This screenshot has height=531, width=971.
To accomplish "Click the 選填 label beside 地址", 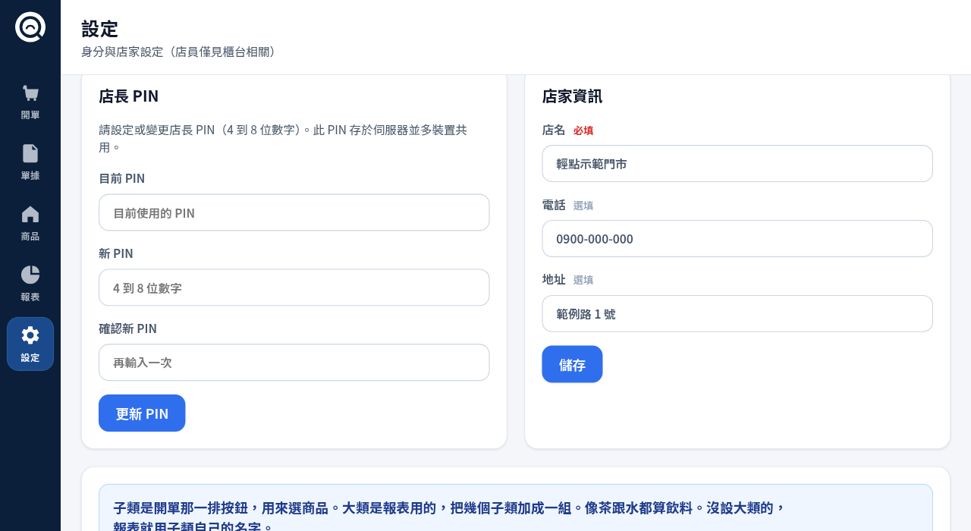I will tap(583, 280).
